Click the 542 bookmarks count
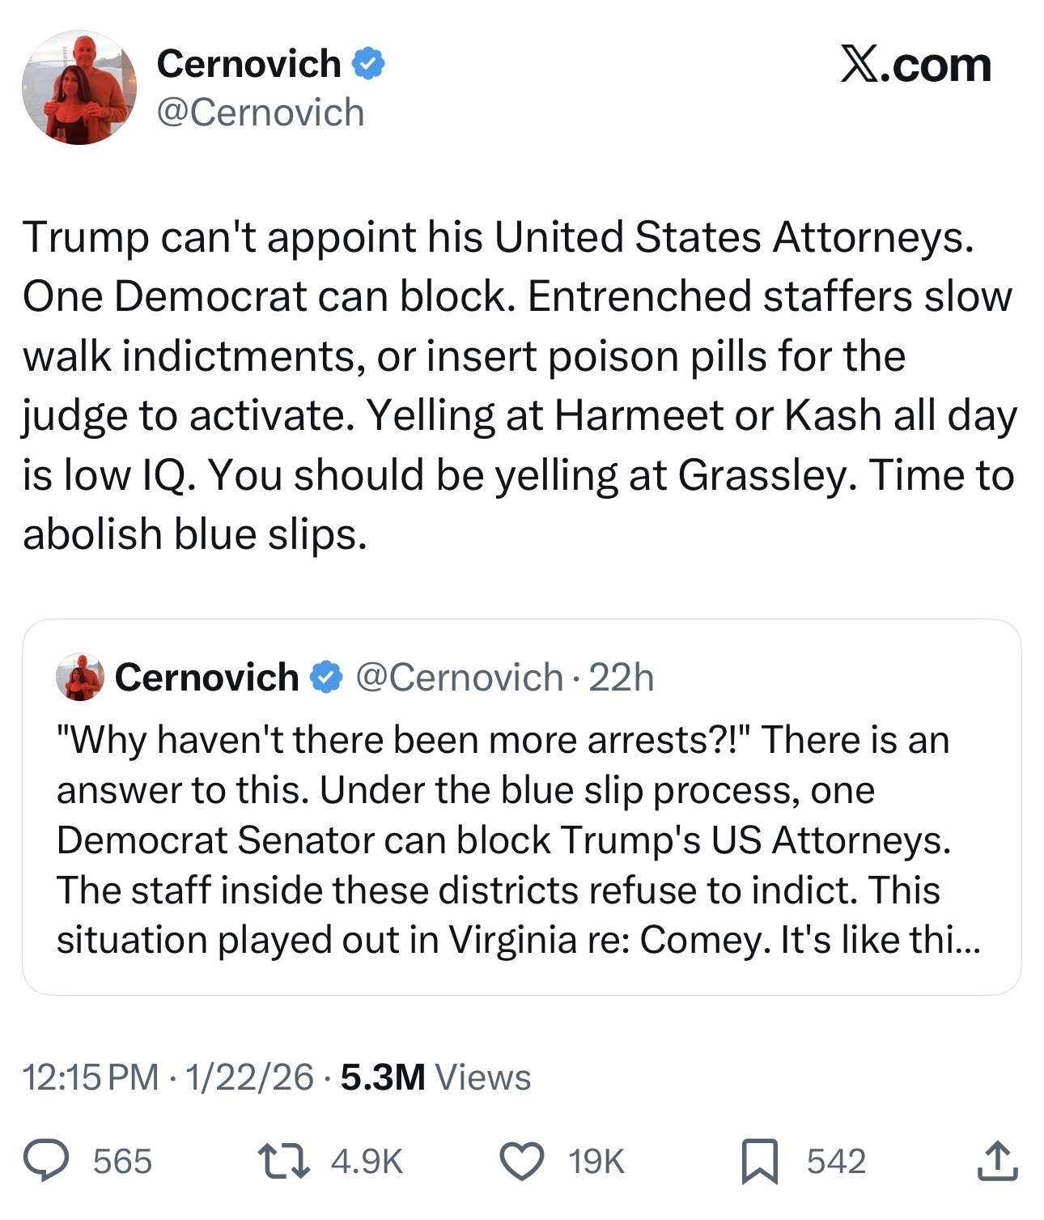The image size is (1044, 1220). coord(836,1162)
